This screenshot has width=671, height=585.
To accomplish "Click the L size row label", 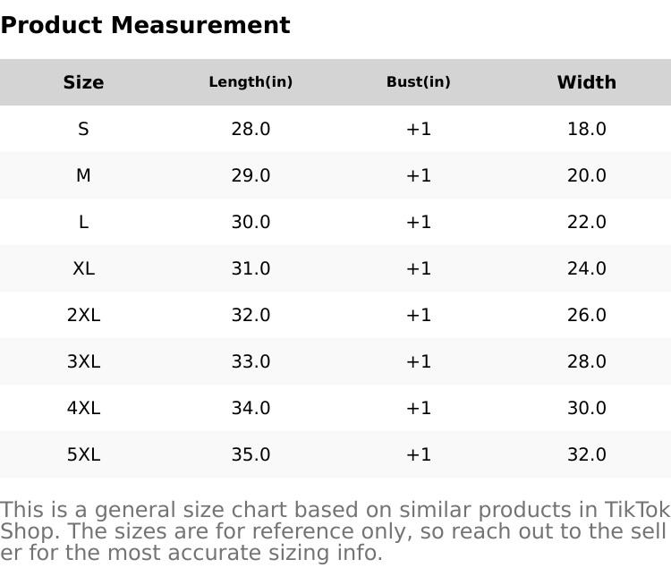I will click(x=83, y=222).
